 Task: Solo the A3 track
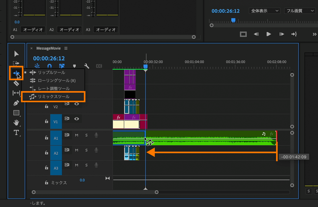(86, 165)
